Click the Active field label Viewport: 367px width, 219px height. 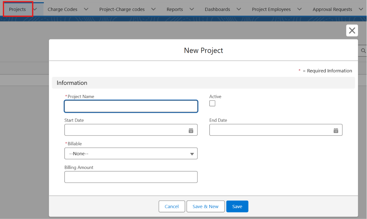(215, 96)
